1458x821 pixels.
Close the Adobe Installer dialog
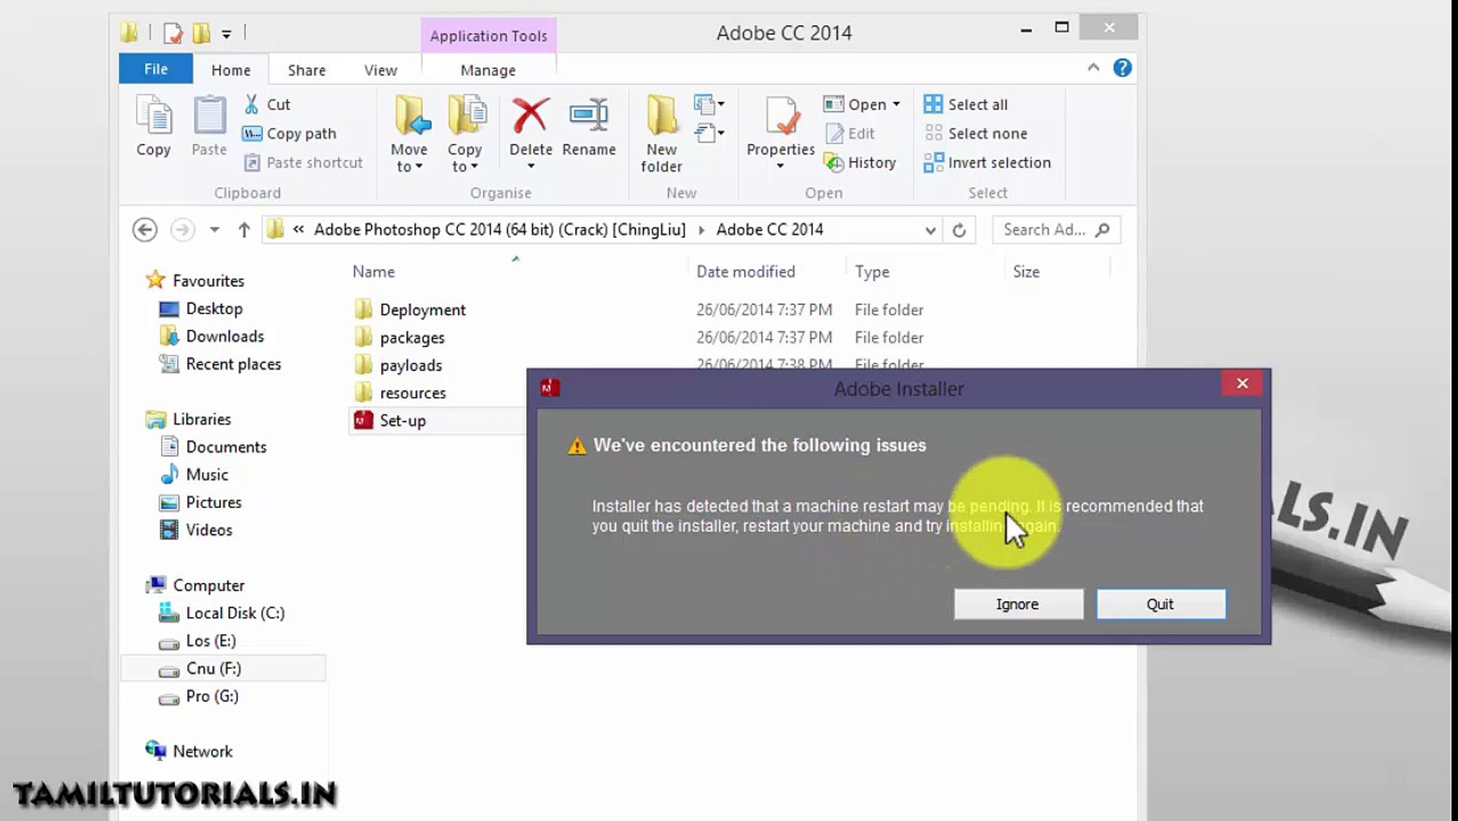tap(1242, 384)
